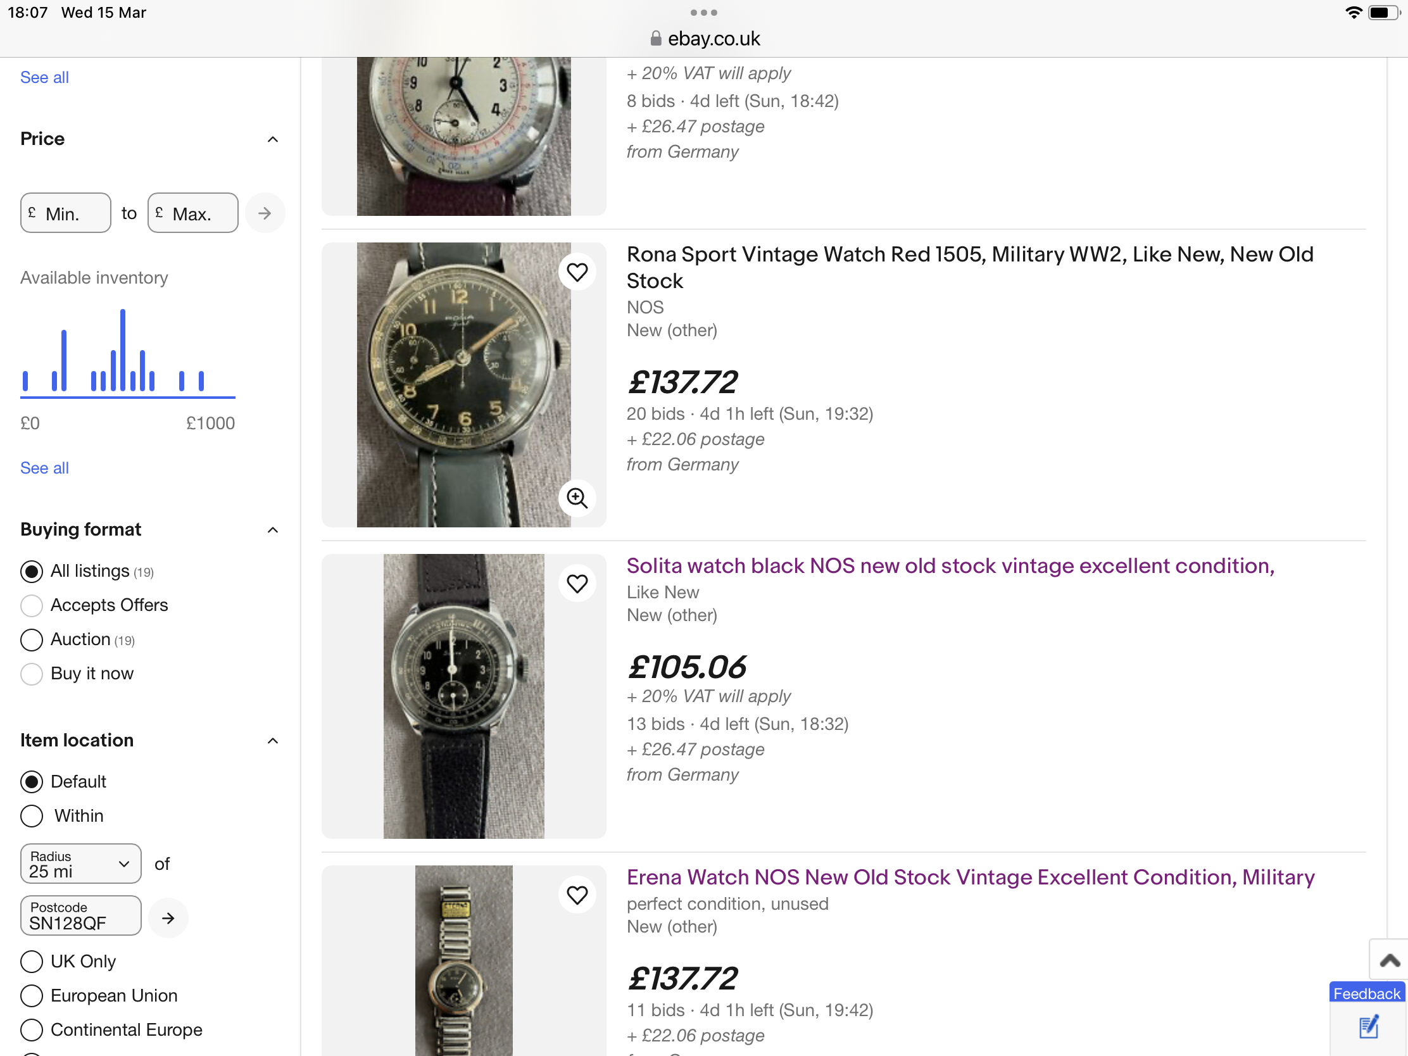Select European Union item location
This screenshot has width=1408, height=1056.
[32, 995]
